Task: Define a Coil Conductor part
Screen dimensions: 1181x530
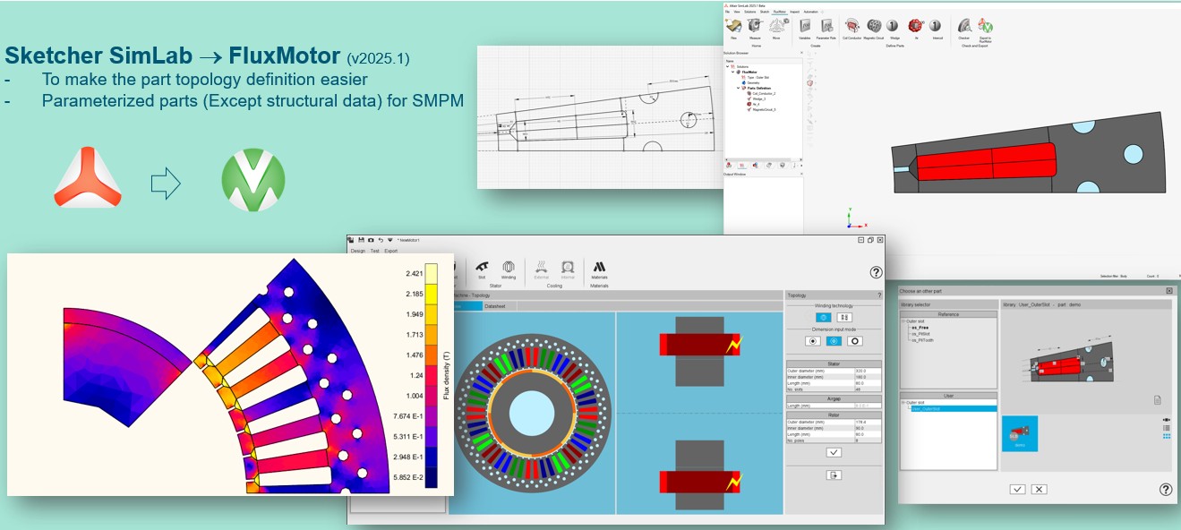Action: click(x=852, y=25)
